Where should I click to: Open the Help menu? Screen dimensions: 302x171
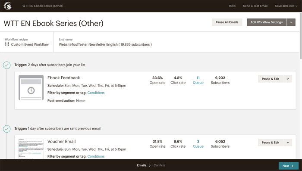tap(232, 6)
